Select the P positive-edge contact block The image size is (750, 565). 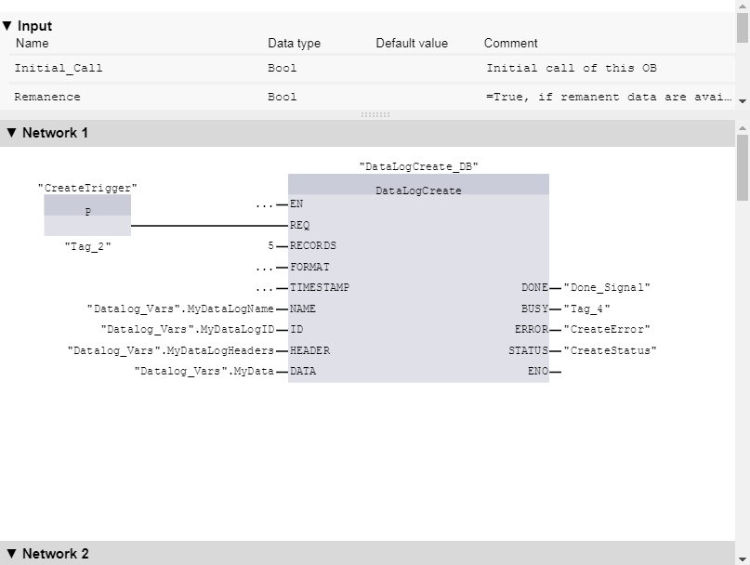click(87, 215)
